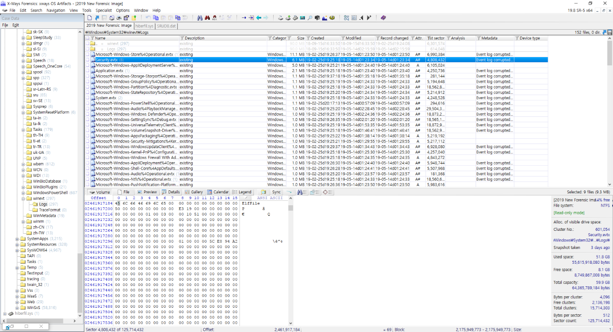
Task: Tick checkbox for Microsoft-Windows-Ntfs%4Operational.evtx
Action: [87, 179]
